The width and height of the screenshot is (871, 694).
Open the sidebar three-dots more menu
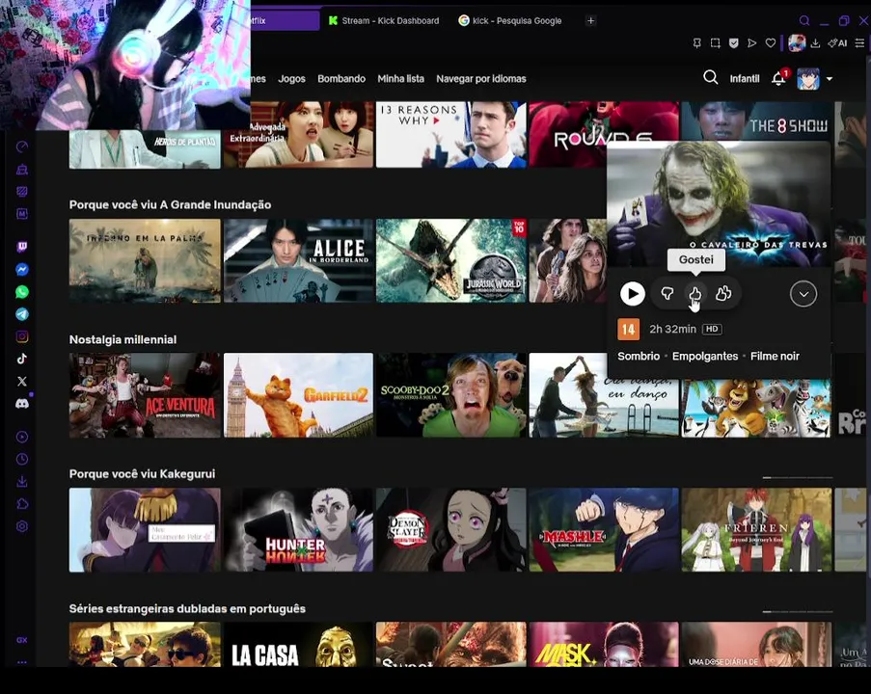coord(21,662)
